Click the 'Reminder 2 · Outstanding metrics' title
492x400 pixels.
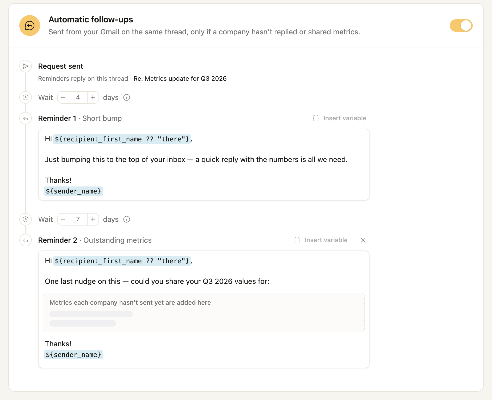click(95, 240)
